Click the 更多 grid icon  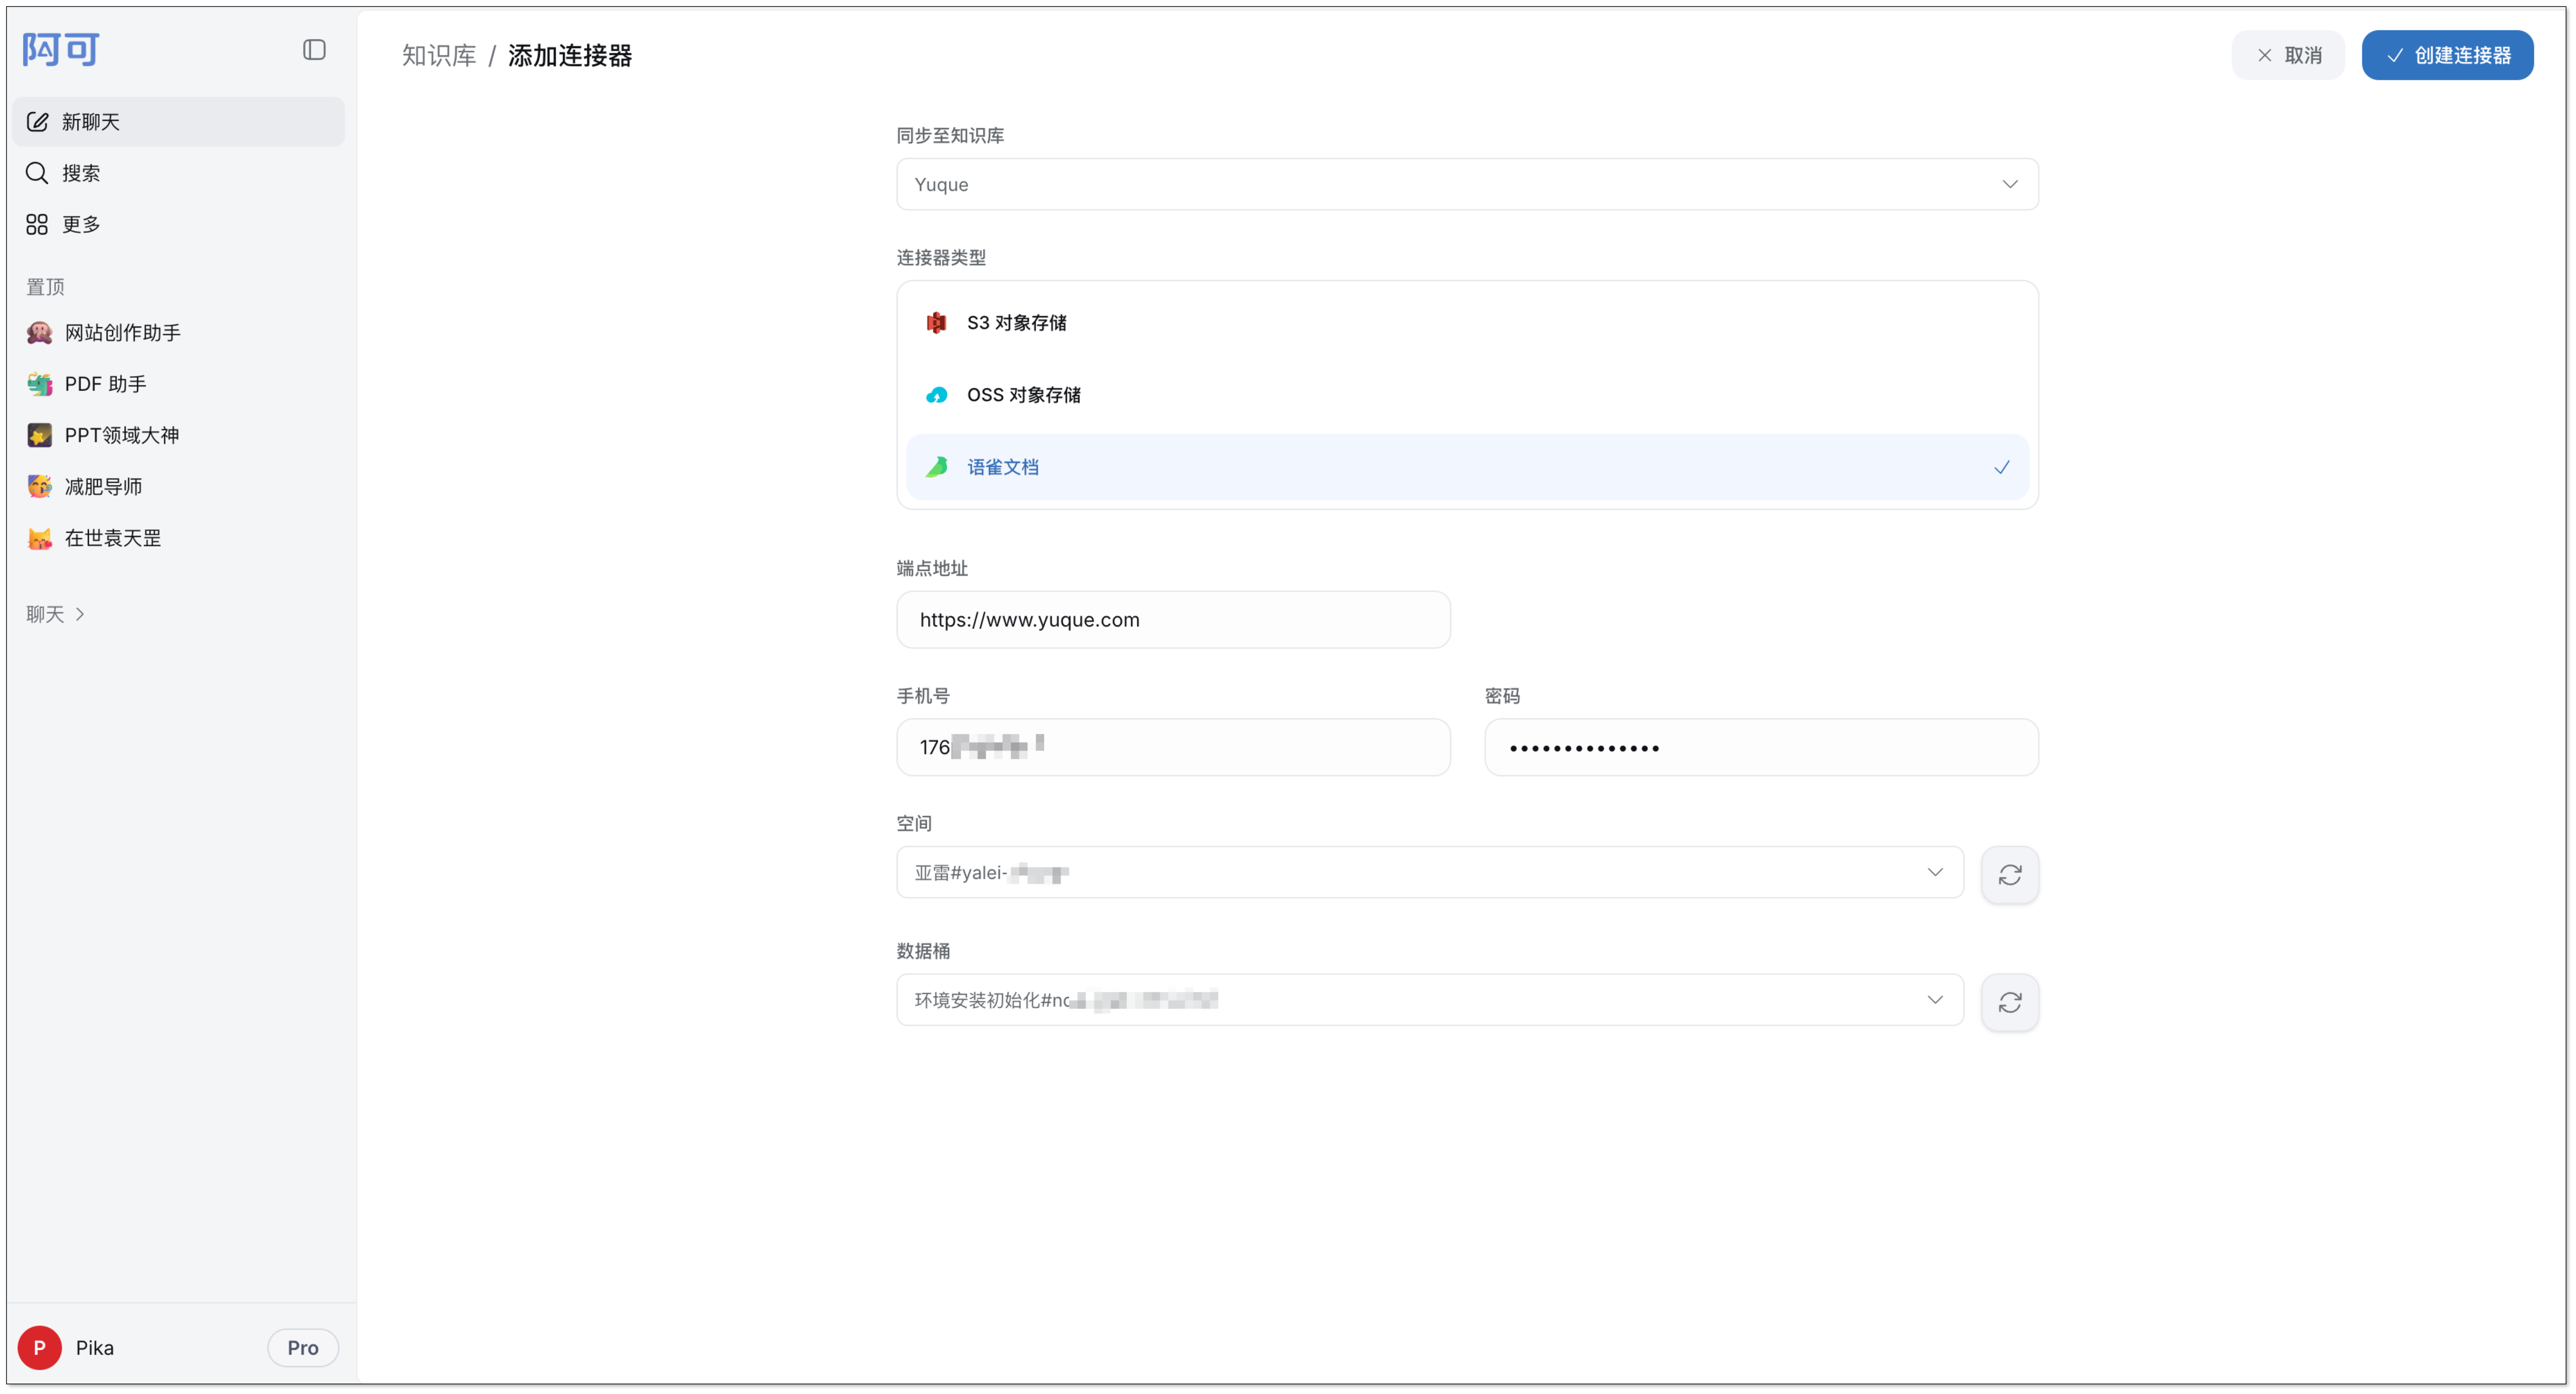pos(37,224)
